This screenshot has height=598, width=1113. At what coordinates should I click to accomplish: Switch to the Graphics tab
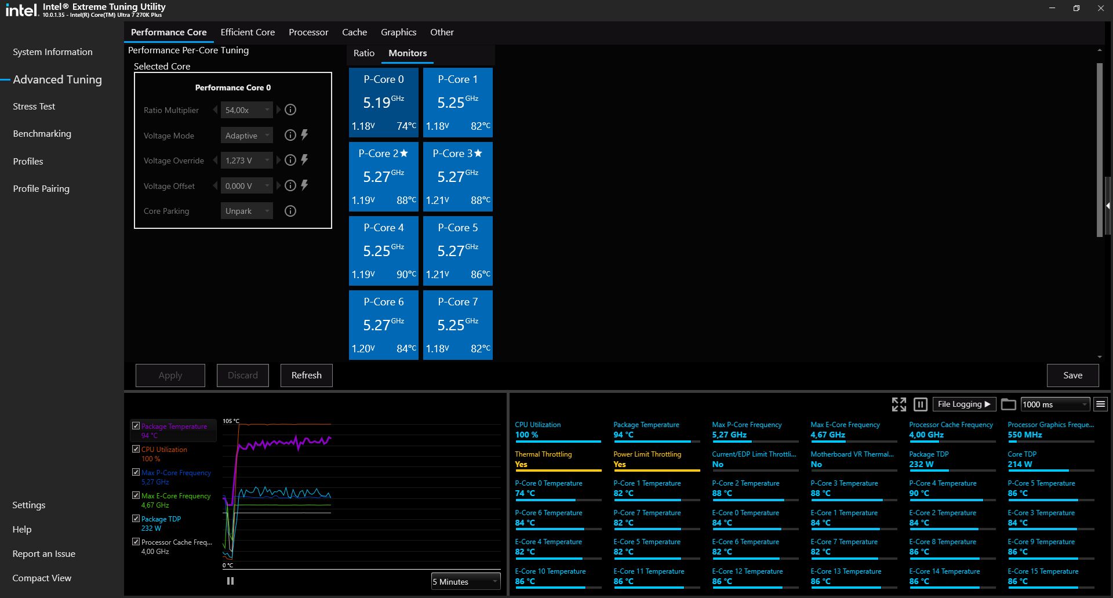pos(398,32)
